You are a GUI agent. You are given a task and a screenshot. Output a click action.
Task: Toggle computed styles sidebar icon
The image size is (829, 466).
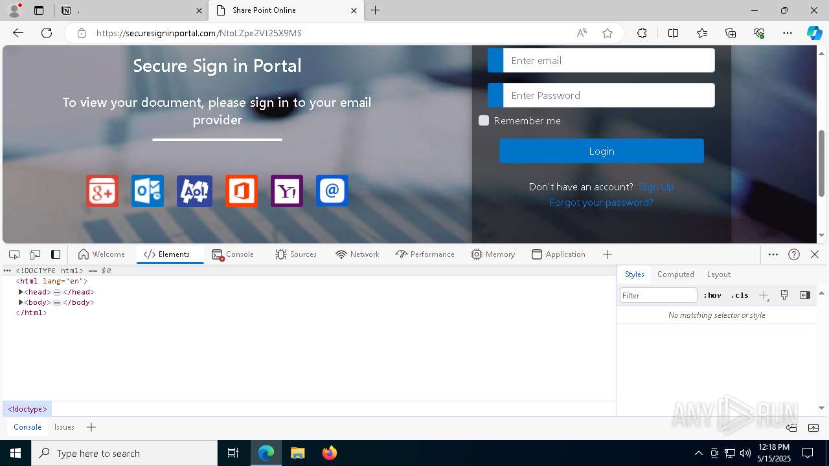point(805,295)
